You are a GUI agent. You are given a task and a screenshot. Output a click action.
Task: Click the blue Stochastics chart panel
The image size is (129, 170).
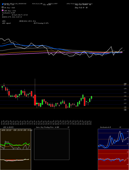[x=113, y=139]
